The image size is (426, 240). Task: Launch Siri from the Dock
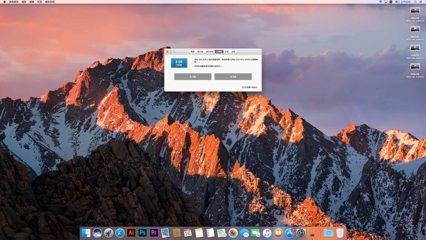tap(97, 233)
